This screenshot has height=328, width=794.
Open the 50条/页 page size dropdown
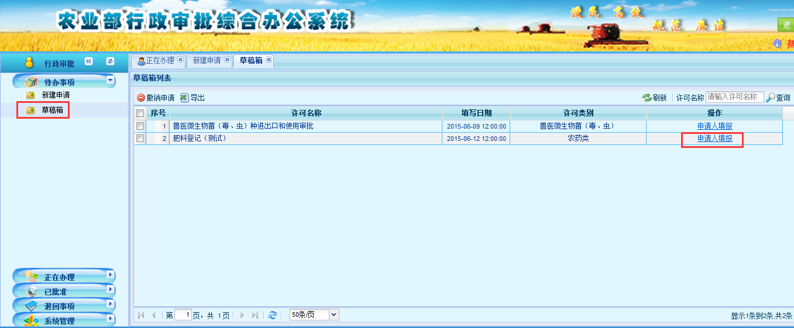[334, 315]
